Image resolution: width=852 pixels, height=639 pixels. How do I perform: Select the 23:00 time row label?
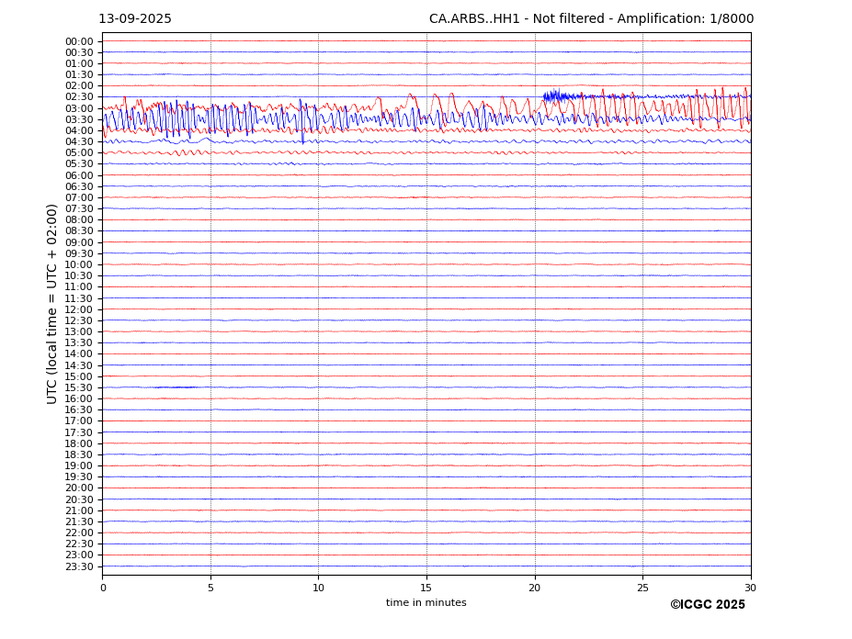79,555
